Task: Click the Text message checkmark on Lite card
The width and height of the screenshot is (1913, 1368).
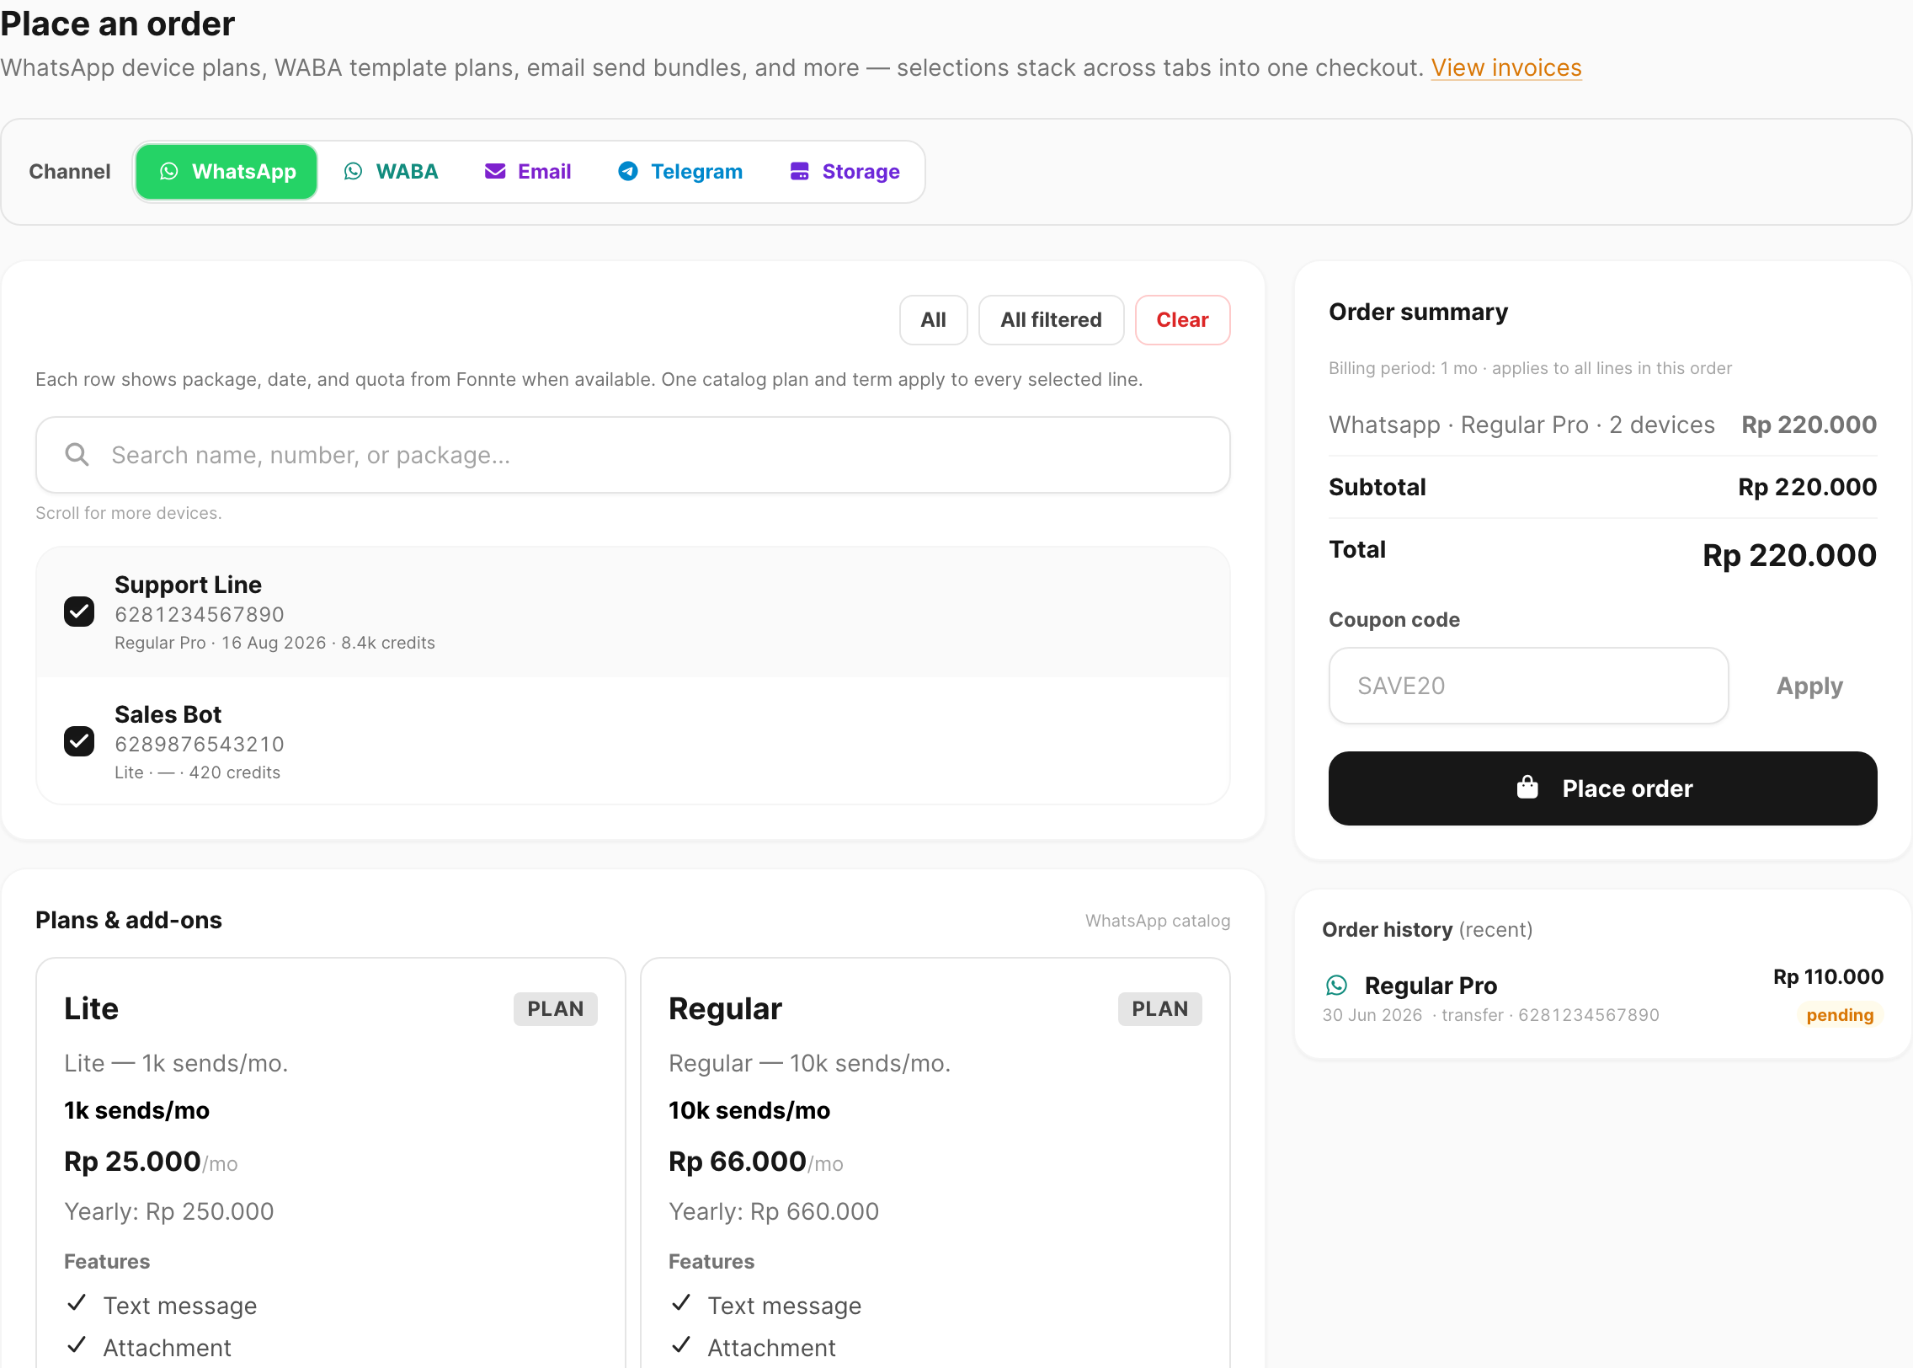Action: click(x=77, y=1303)
